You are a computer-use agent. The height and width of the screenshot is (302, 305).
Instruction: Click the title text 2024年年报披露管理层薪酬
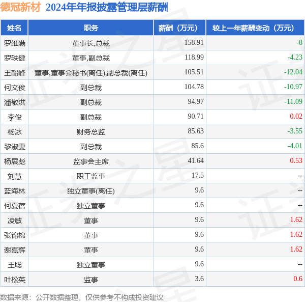click(x=107, y=8)
